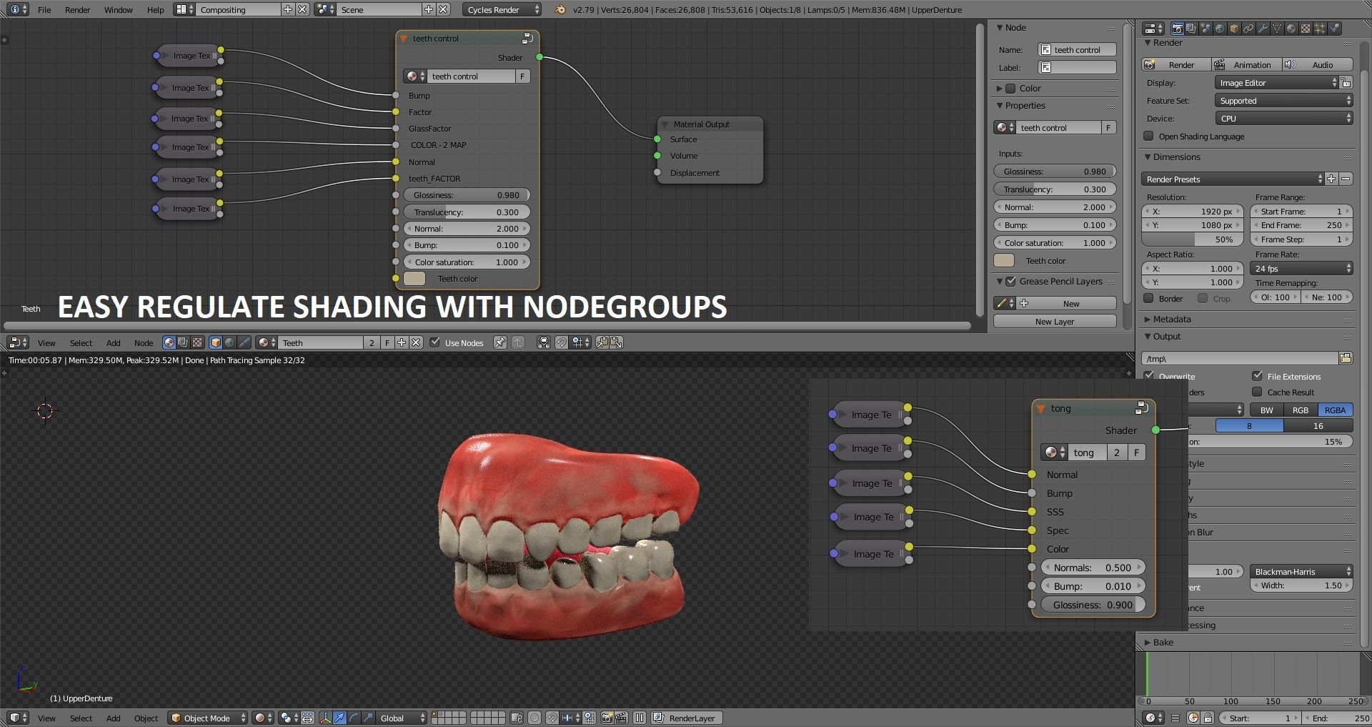Click the translate manipulator arrow icon
Viewport: 1372px width, 727px height.
tap(340, 718)
